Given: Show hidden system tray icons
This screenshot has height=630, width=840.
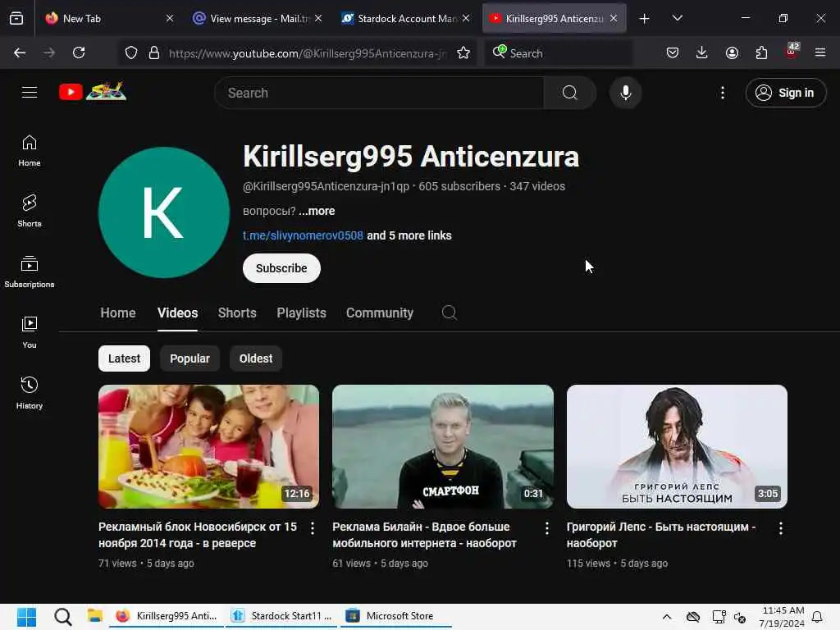Looking at the screenshot, I should [666, 617].
